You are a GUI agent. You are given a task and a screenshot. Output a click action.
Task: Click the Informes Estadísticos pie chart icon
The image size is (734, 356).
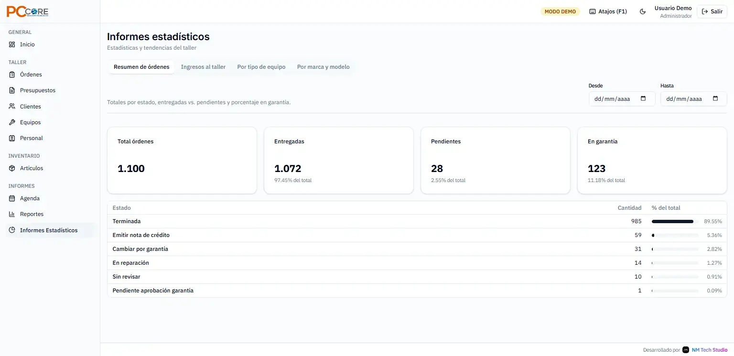pyautogui.click(x=12, y=230)
